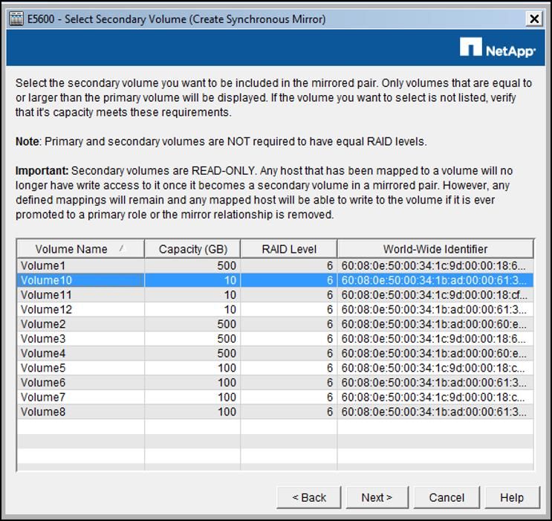Click the 500 capacity cell of Volume1
The height and width of the screenshot is (521, 552).
click(x=192, y=265)
